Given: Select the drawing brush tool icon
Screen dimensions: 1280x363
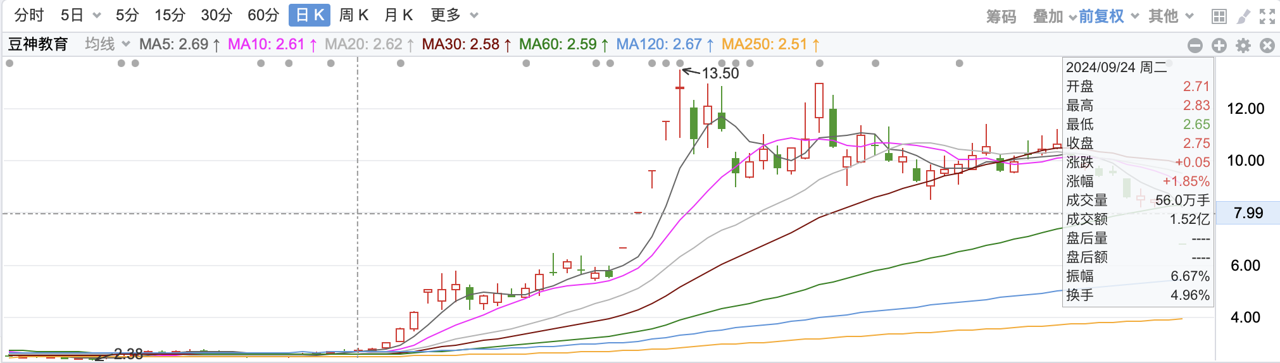Looking at the screenshot, I should (x=1243, y=16).
